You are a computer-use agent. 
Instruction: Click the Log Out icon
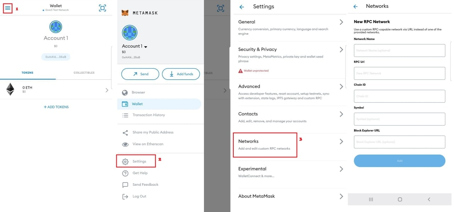[x=125, y=196]
